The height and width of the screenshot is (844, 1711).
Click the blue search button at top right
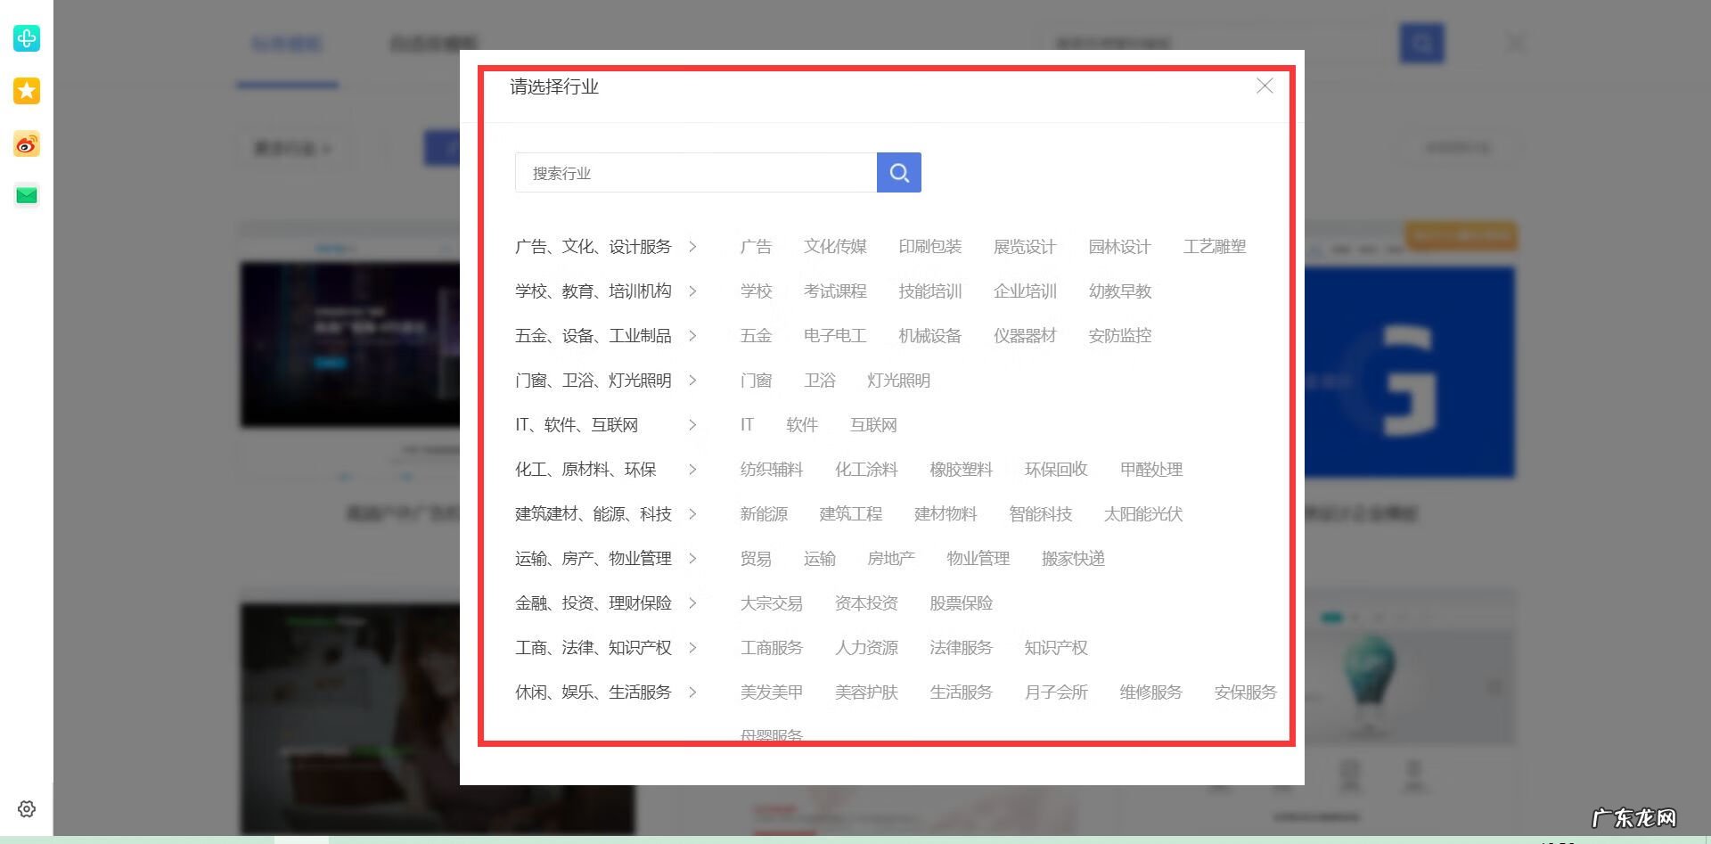[1421, 42]
